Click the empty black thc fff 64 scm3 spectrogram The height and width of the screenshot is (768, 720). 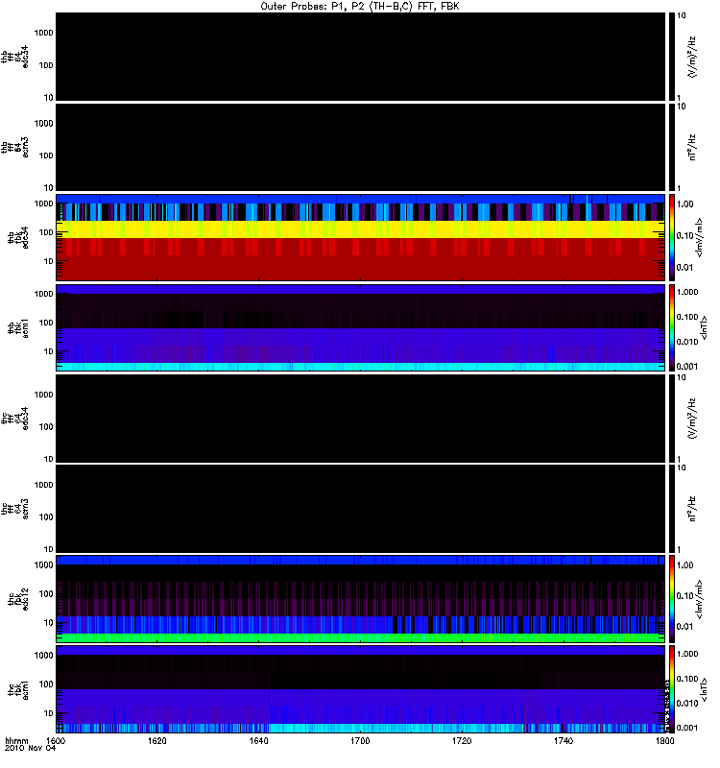pos(360,509)
